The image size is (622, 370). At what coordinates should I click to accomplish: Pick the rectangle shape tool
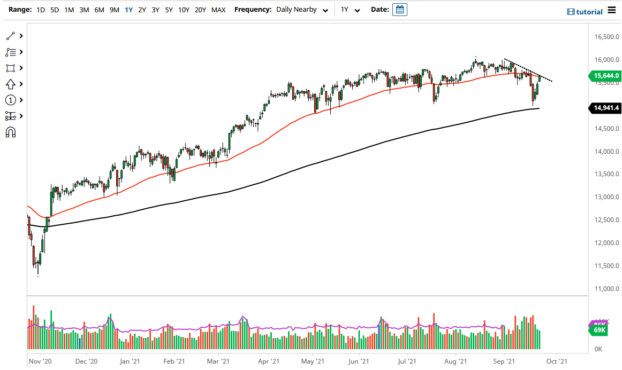pyautogui.click(x=11, y=68)
